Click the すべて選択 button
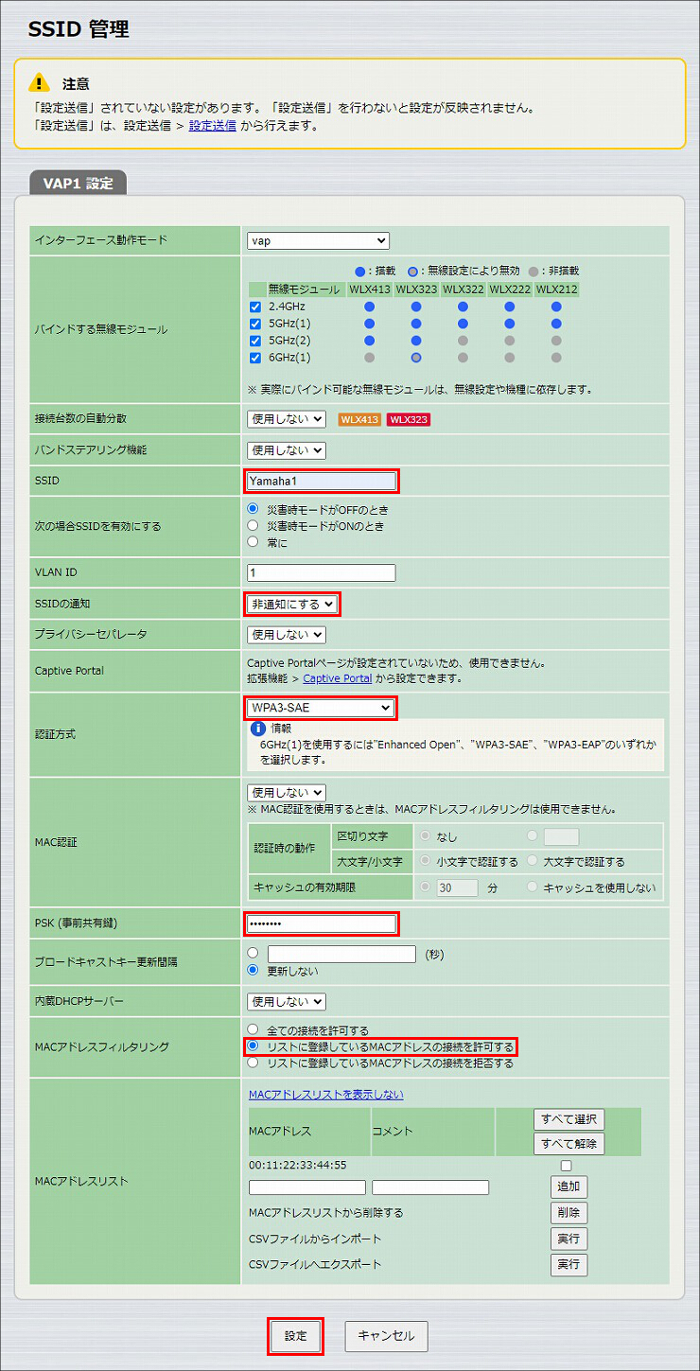This screenshot has width=700, height=1371. pos(569,1119)
